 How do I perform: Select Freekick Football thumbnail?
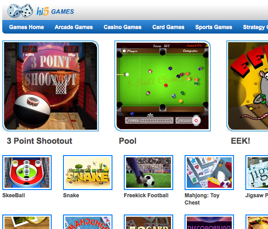click(x=149, y=172)
